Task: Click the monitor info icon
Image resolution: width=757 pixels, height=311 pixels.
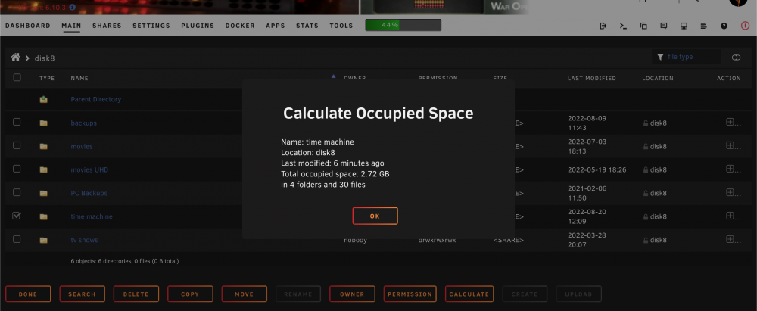Action: point(684,26)
